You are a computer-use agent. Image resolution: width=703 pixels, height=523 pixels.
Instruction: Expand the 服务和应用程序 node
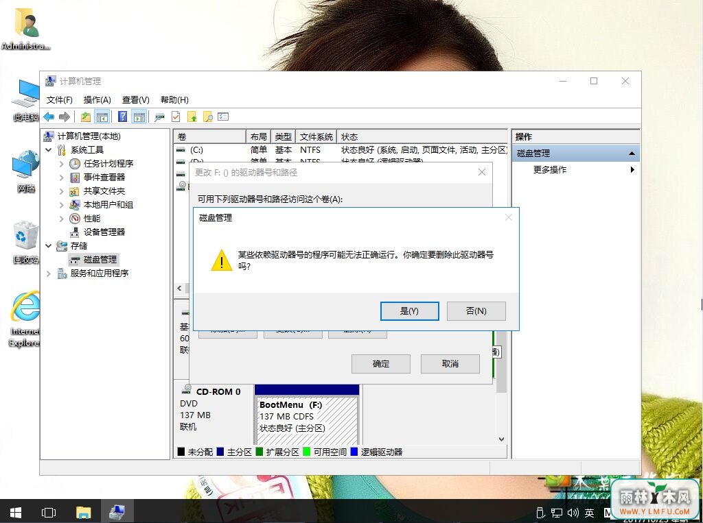[x=49, y=273]
